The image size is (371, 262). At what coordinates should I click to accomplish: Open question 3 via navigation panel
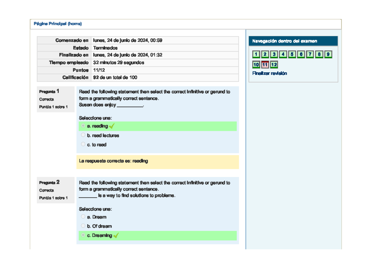274,54
